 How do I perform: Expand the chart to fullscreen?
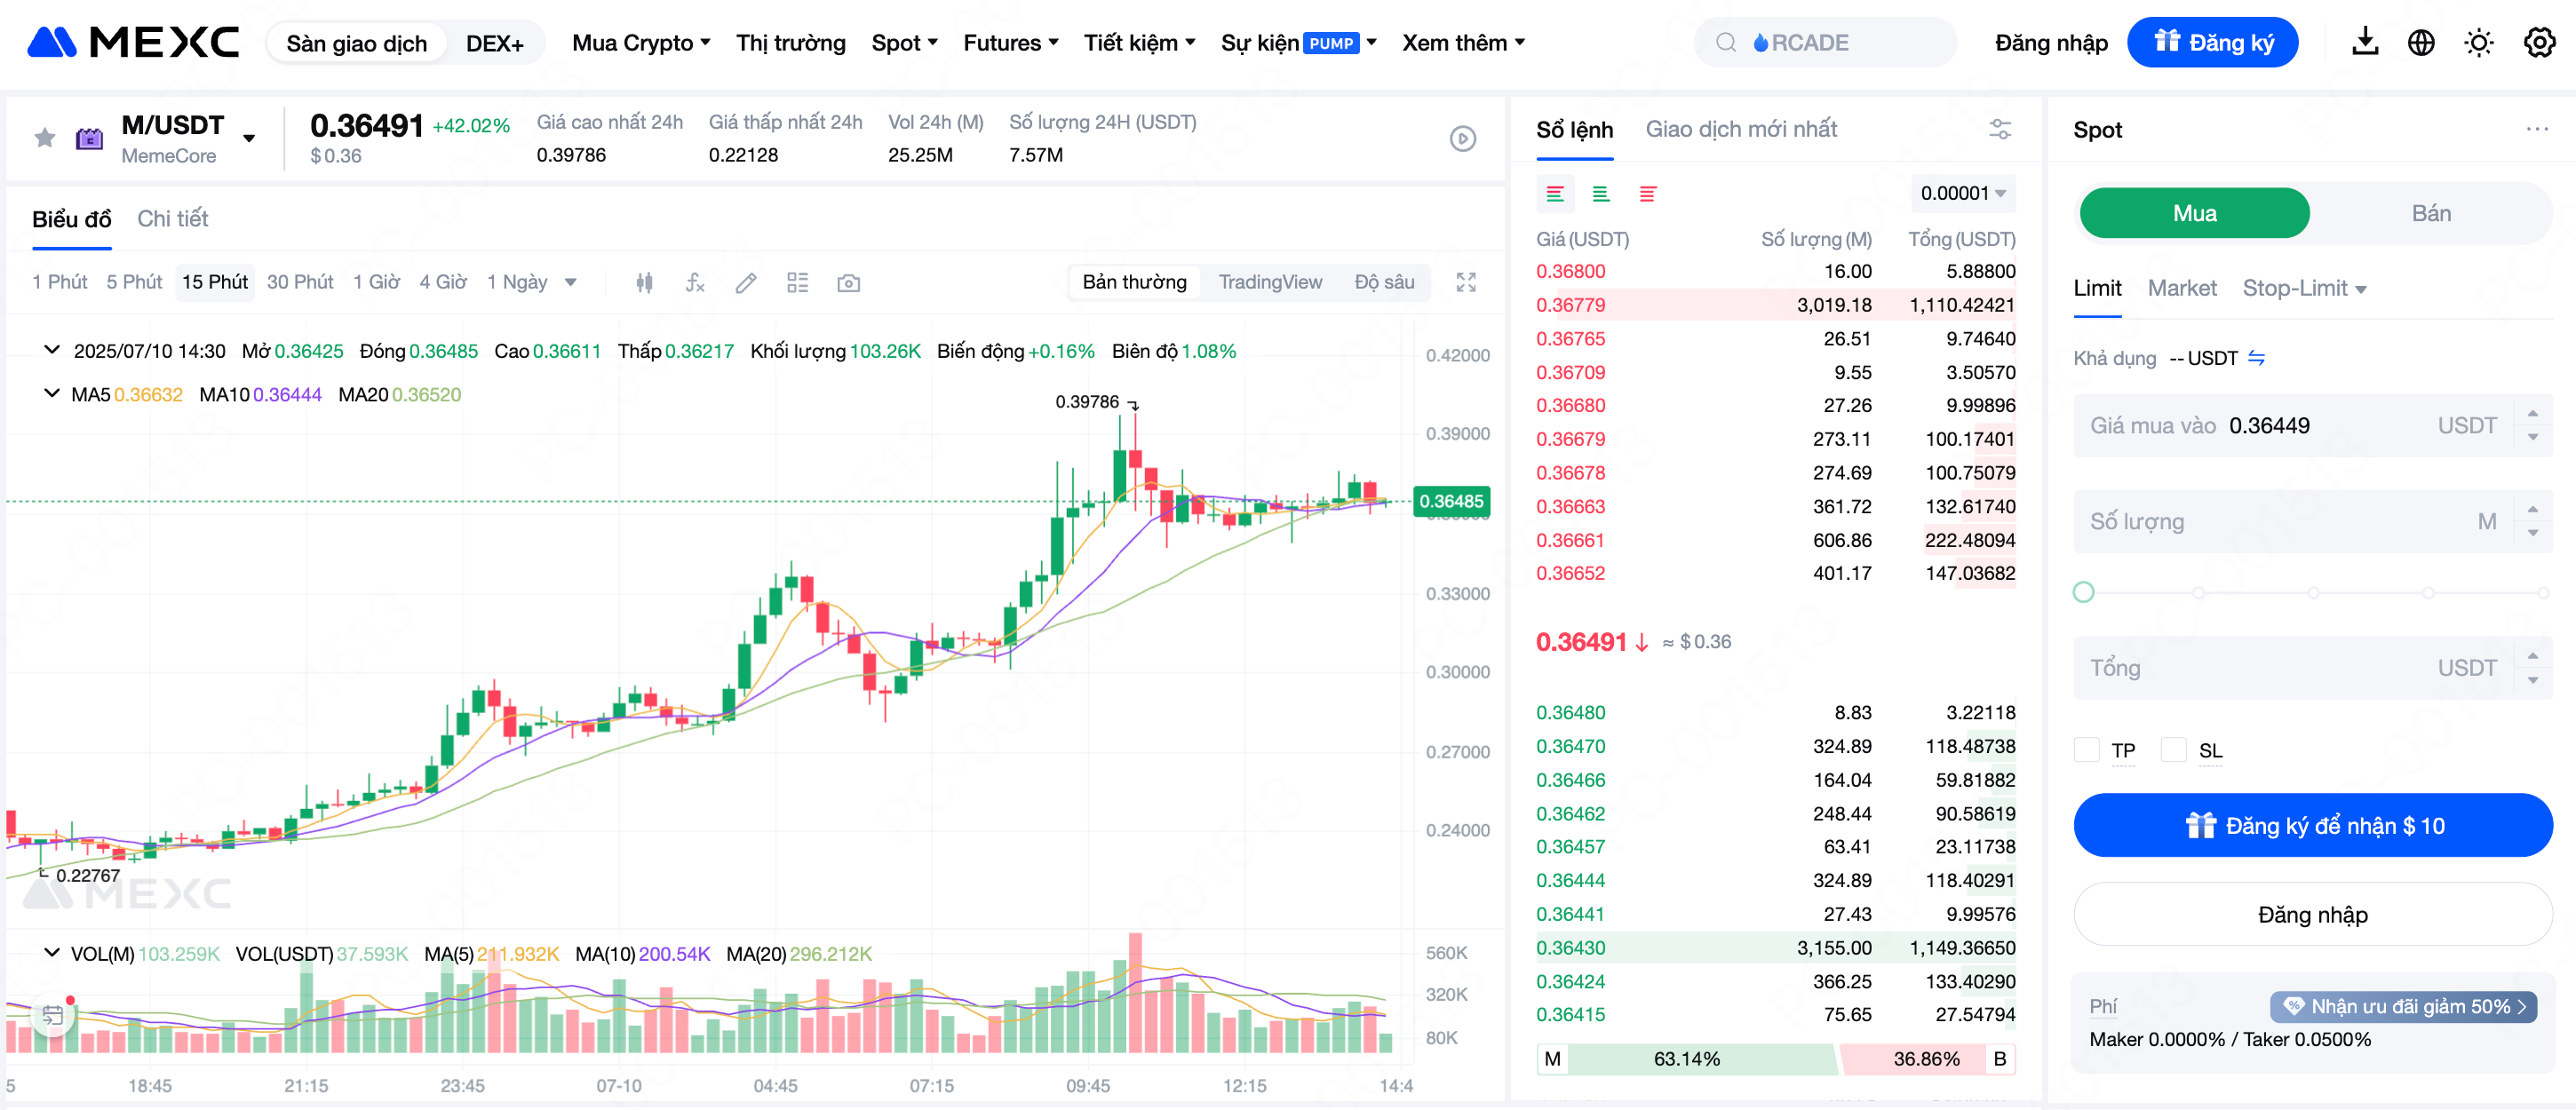pyautogui.click(x=1465, y=283)
